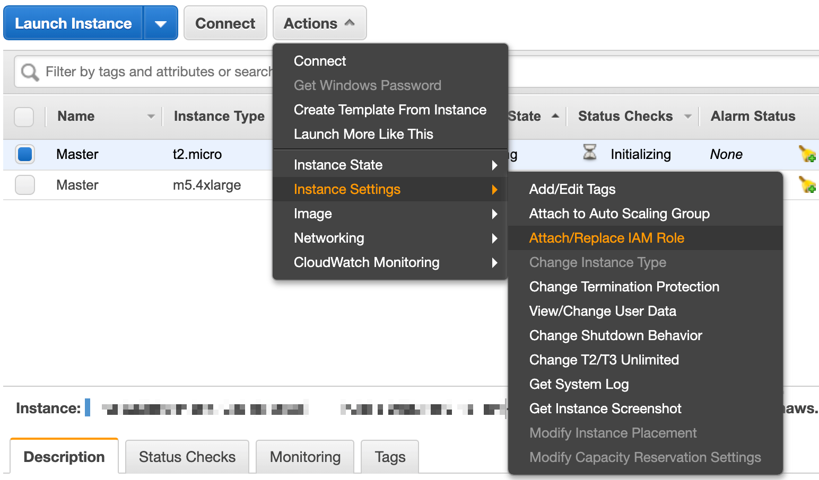Switch to the Status Checks tab

pos(187,457)
